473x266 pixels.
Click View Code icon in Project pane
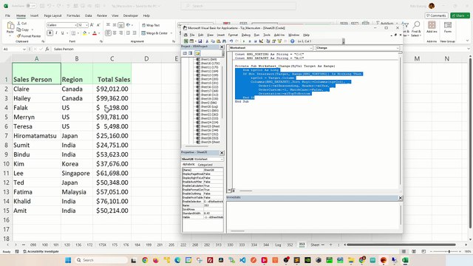[185, 53]
